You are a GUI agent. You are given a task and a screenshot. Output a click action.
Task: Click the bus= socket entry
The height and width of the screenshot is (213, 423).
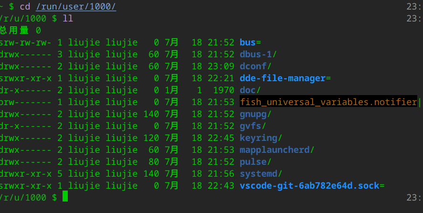pos(250,43)
